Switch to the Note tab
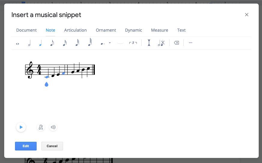262x163 pixels. (x=50, y=30)
